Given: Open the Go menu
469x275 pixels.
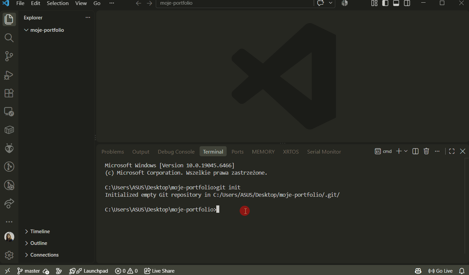Looking at the screenshot, I should click(97, 3).
